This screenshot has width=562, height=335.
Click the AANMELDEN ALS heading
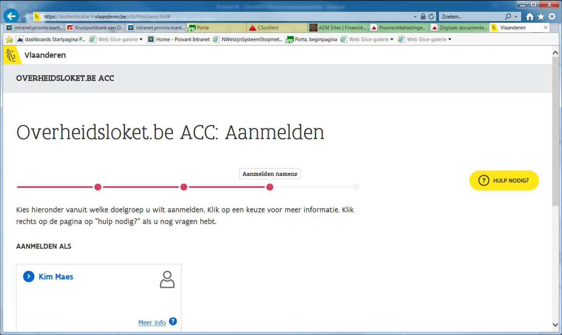click(x=44, y=246)
